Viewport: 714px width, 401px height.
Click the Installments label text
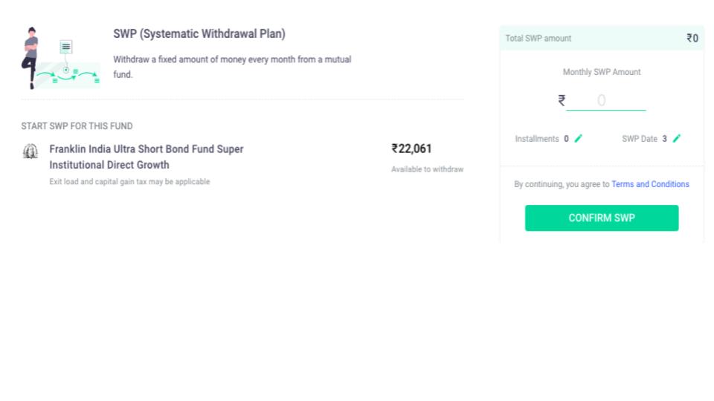(537, 139)
